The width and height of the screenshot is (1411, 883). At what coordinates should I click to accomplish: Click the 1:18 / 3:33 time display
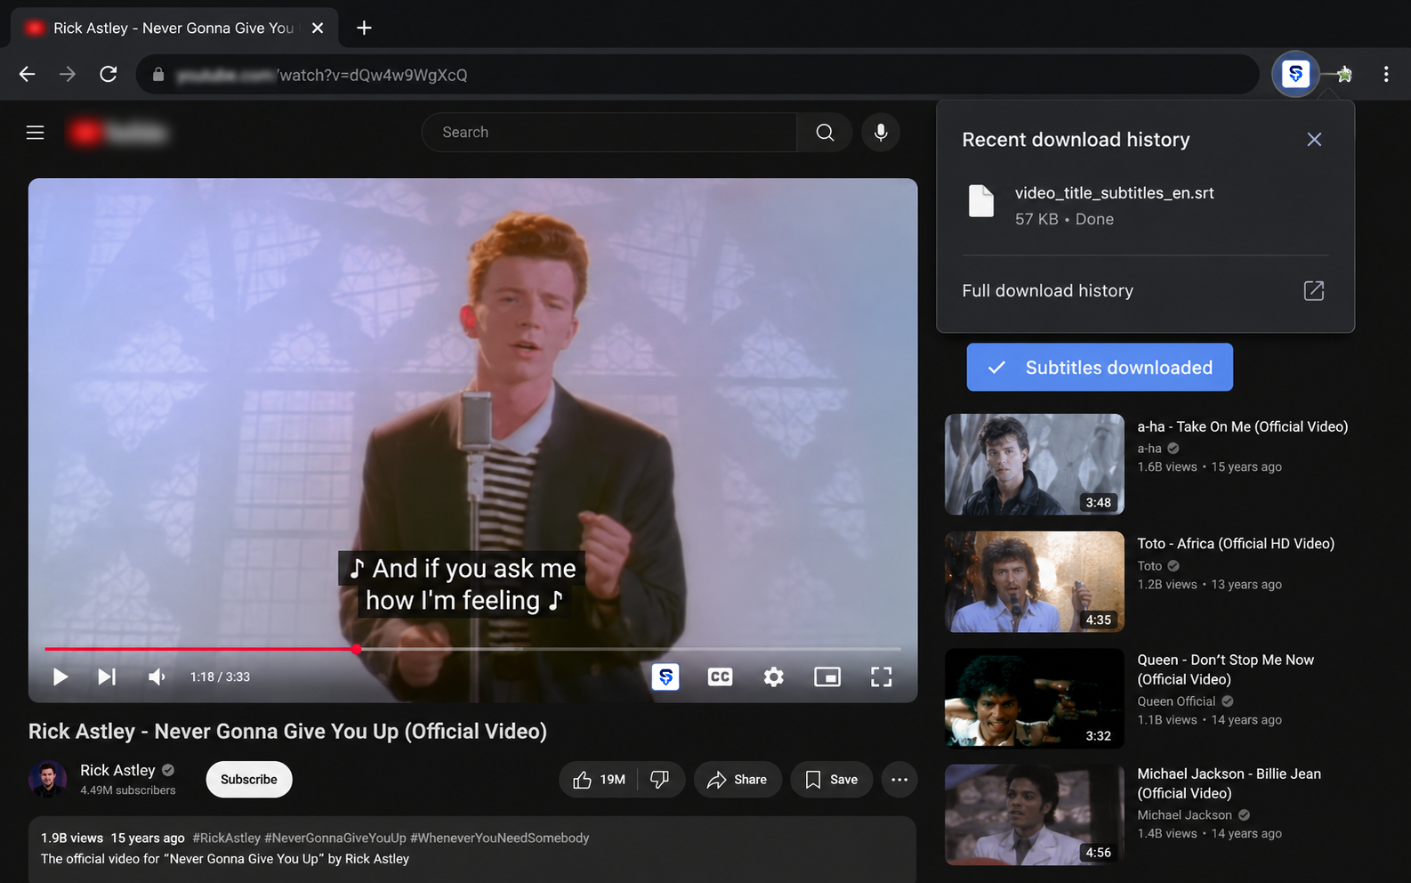click(220, 677)
